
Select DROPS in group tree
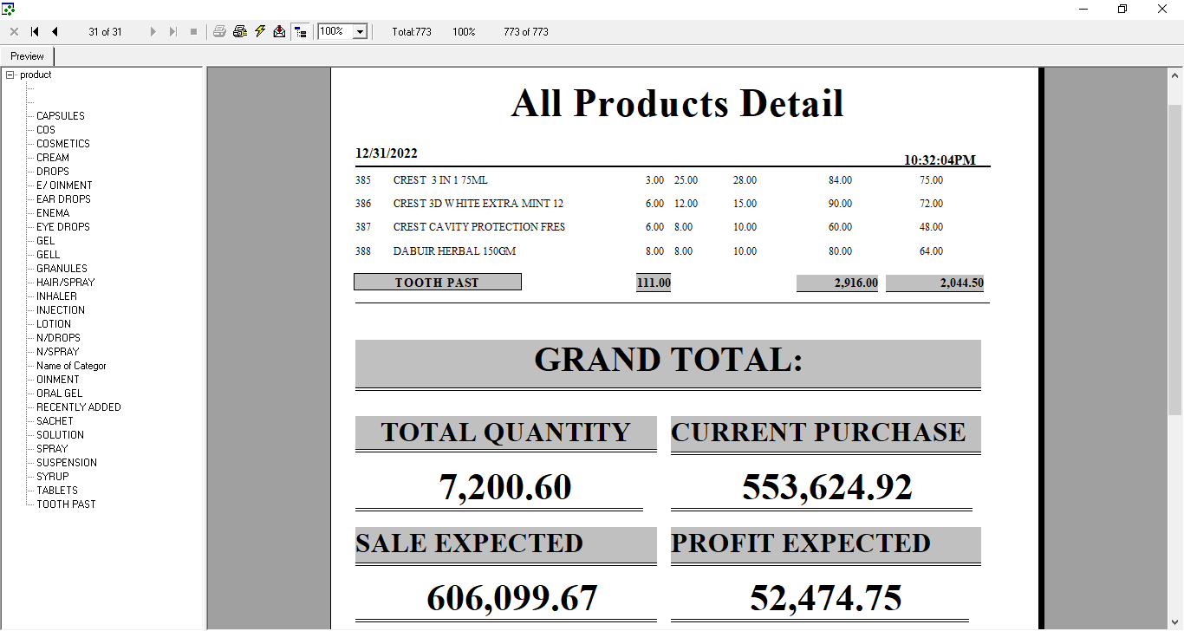coord(53,172)
